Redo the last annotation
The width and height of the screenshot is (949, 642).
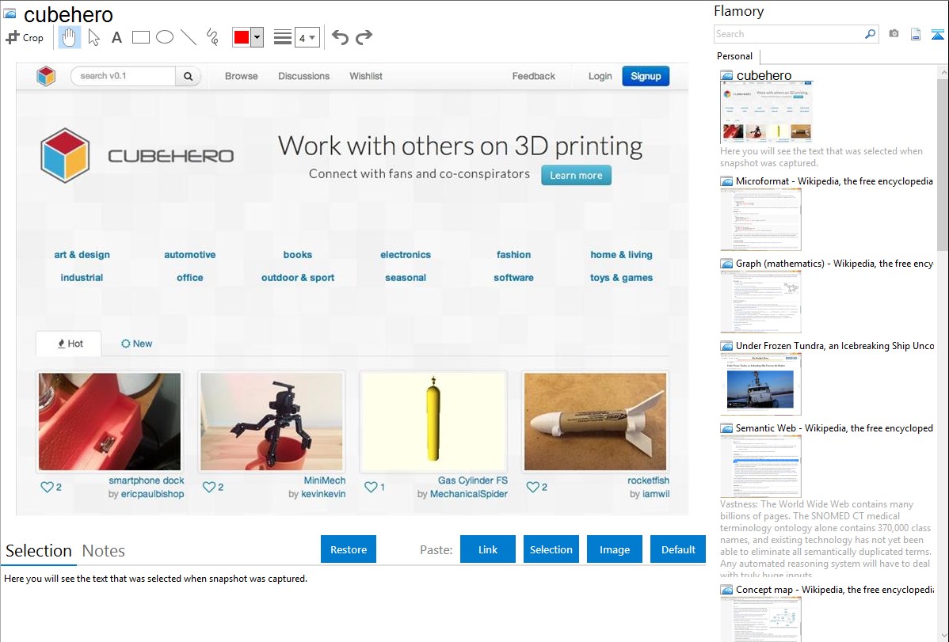coord(364,37)
